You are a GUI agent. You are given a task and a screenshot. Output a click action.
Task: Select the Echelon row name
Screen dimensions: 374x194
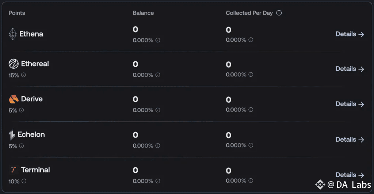31,134
